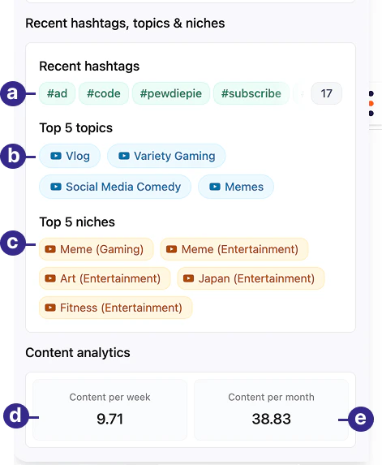Click the #ad hashtag chip

click(x=57, y=93)
